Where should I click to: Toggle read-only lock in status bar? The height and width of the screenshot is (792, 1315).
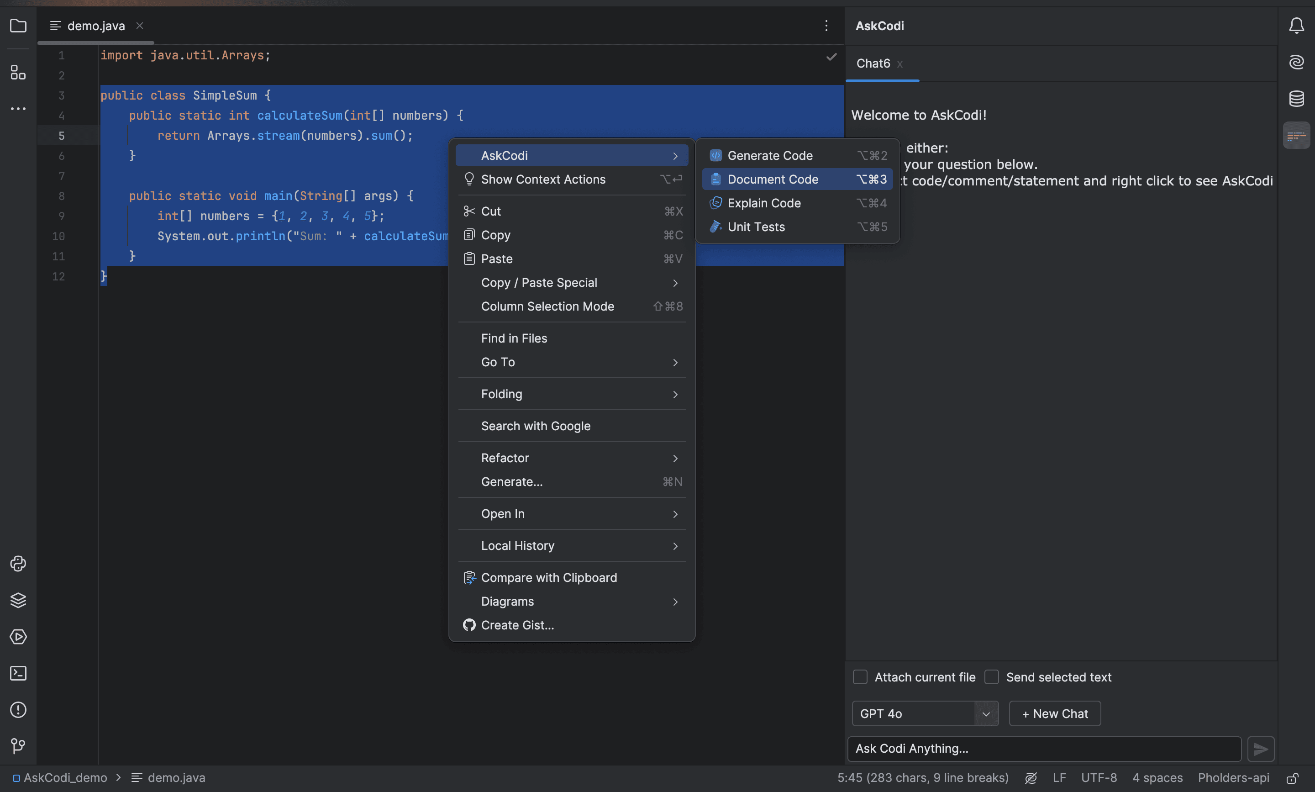tap(1292, 778)
